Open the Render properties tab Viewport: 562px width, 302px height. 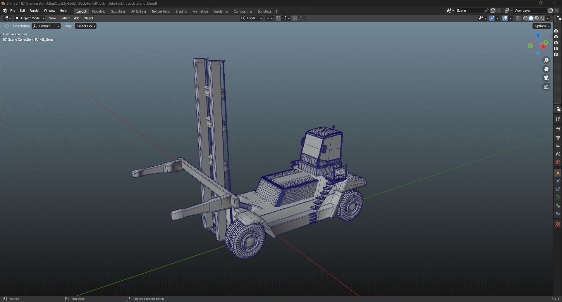coord(558,130)
